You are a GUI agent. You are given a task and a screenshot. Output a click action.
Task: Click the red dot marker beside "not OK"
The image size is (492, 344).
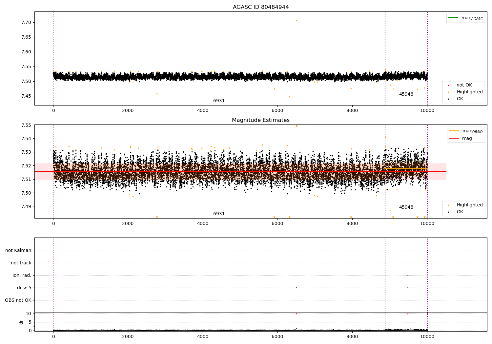point(448,85)
